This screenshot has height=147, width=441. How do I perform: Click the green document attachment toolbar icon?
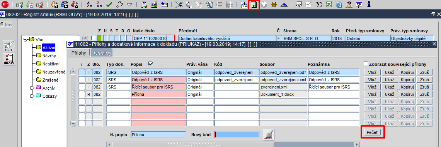(x=254, y=5)
